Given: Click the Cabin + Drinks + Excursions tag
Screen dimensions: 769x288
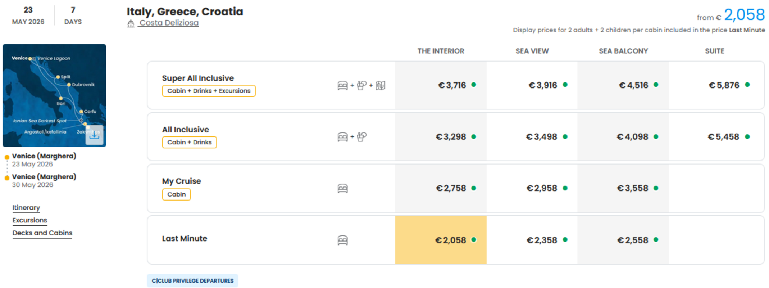Looking at the screenshot, I should [x=209, y=91].
